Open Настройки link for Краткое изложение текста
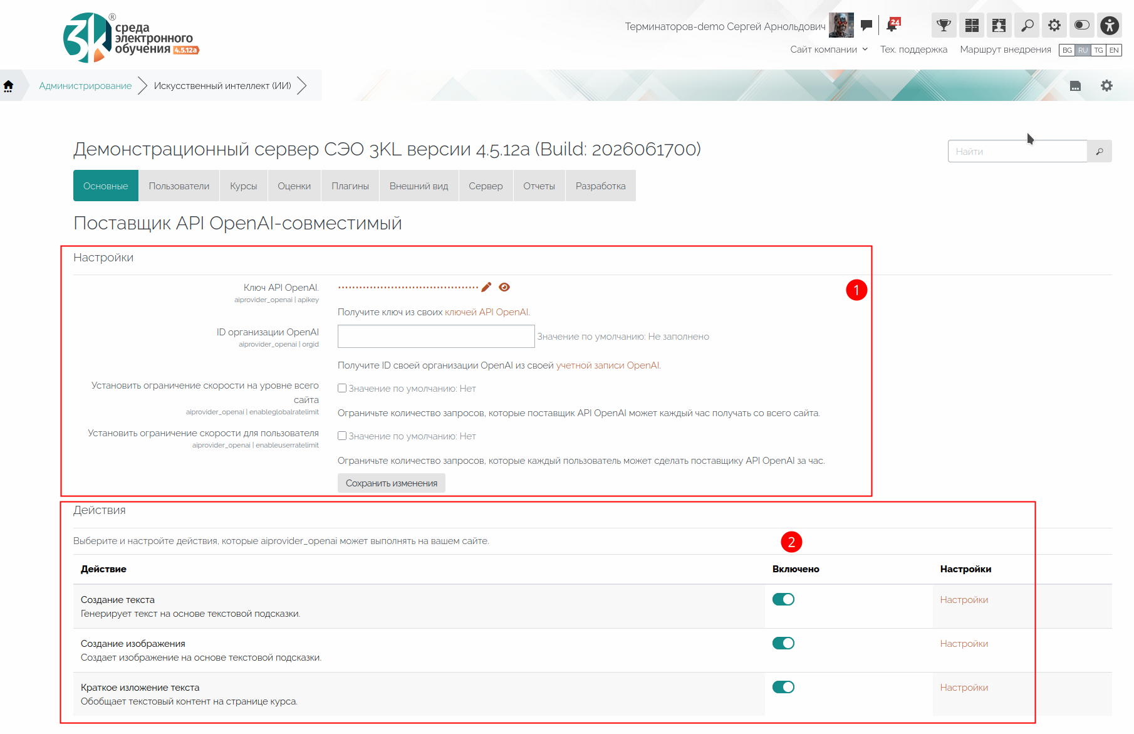 [x=964, y=688]
